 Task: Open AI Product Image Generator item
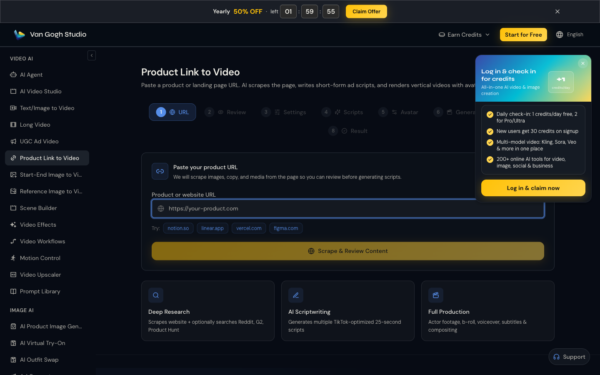[x=47, y=326]
